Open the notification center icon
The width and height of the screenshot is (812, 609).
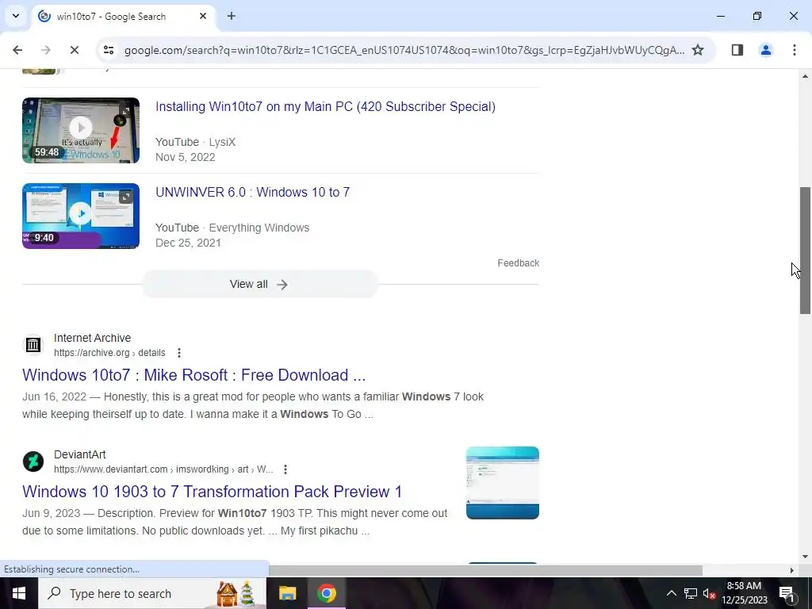click(x=787, y=593)
